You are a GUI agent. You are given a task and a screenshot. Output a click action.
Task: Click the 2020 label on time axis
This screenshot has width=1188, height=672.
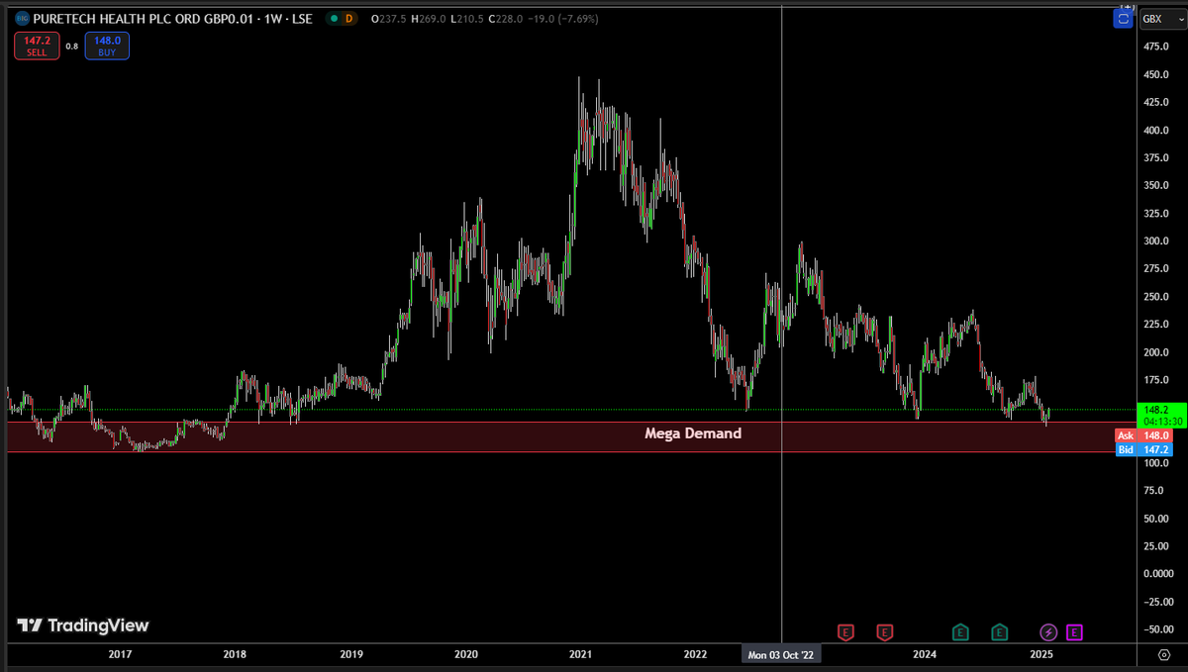[466, 655]
